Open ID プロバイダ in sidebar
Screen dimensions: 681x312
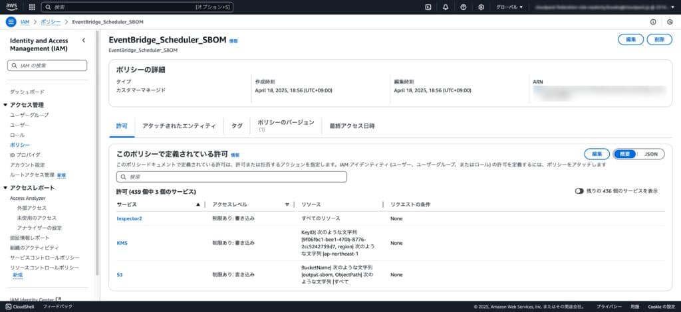(25, 155)
